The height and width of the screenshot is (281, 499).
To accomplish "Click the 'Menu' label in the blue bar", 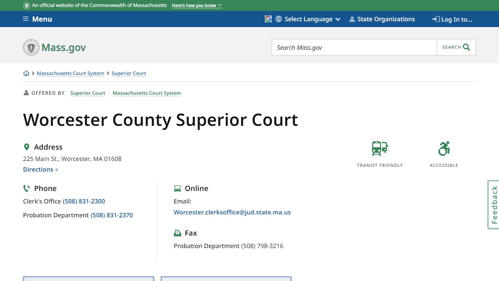I will point(42,19).
